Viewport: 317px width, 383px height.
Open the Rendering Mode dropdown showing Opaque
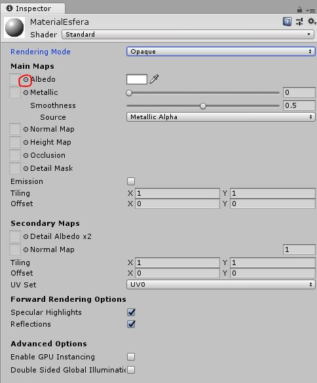pyautogui.click(x=221, y=52)
